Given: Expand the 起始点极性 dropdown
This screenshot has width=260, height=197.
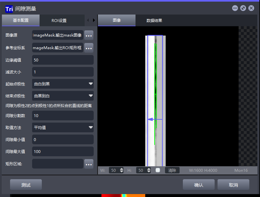Looking at the screenshot, I should (91, 84).
